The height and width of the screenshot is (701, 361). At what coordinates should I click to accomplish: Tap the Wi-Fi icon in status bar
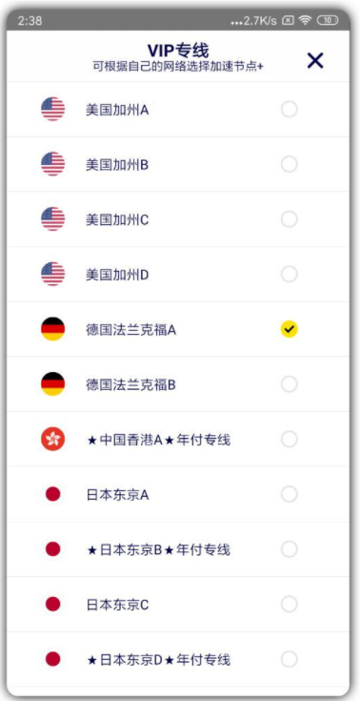[x=305, y=20]
